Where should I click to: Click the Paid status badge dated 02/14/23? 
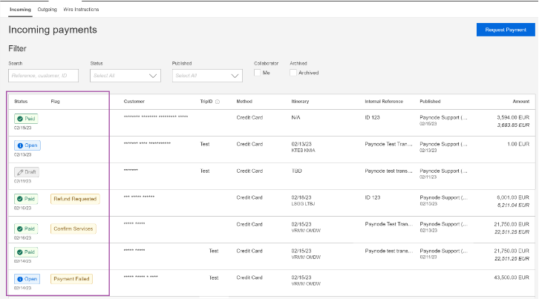tap(26, 252)
